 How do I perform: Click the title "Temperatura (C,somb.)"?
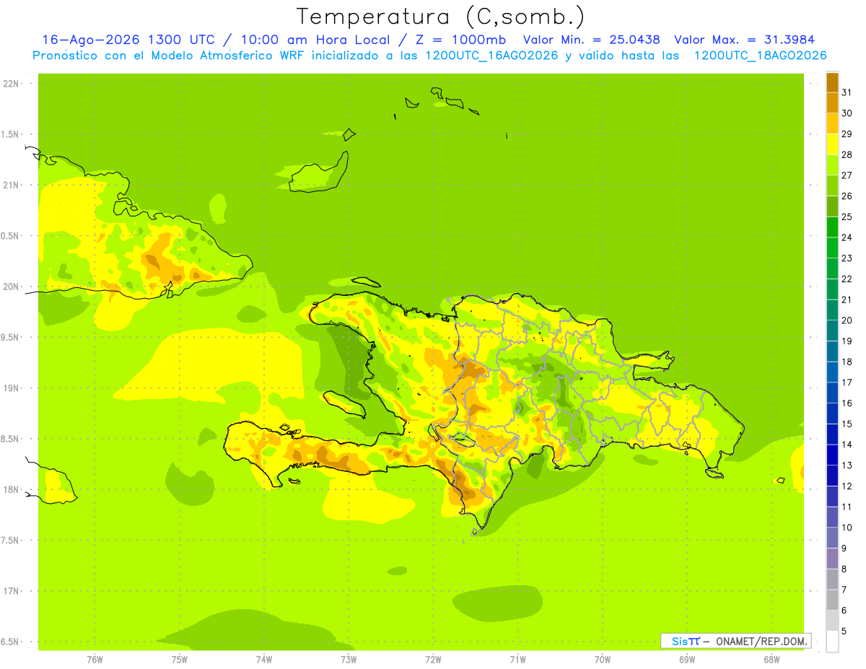click(x=440, y=17)
